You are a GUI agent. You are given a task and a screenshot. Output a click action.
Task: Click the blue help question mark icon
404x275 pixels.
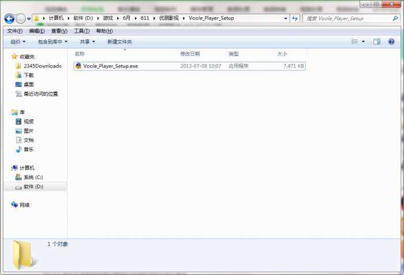(391, 42)
